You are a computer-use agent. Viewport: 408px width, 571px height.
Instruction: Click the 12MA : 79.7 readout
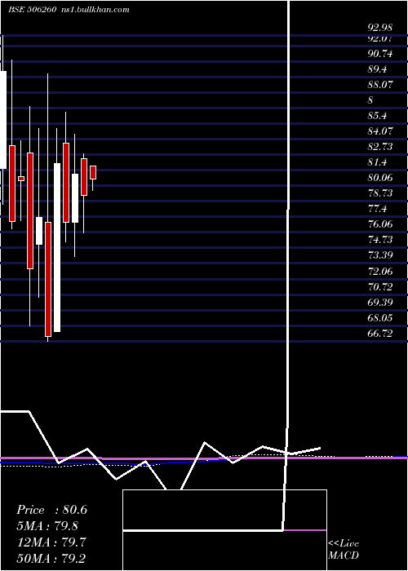click(51, 542)
